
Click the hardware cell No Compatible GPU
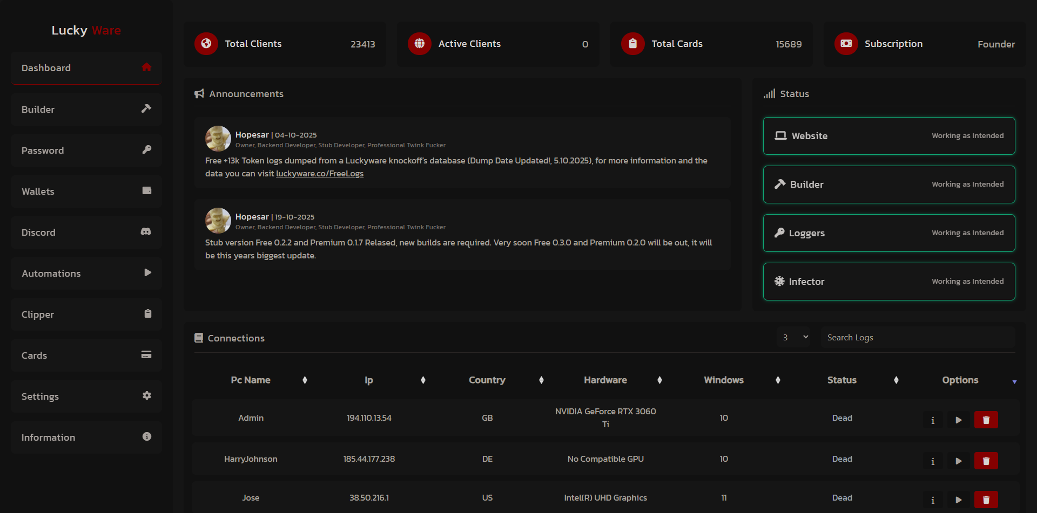tap(605, 459)
